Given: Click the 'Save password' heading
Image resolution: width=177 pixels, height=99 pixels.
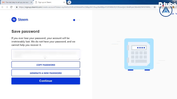Looking at the screenshot, I should coord(25,31).
